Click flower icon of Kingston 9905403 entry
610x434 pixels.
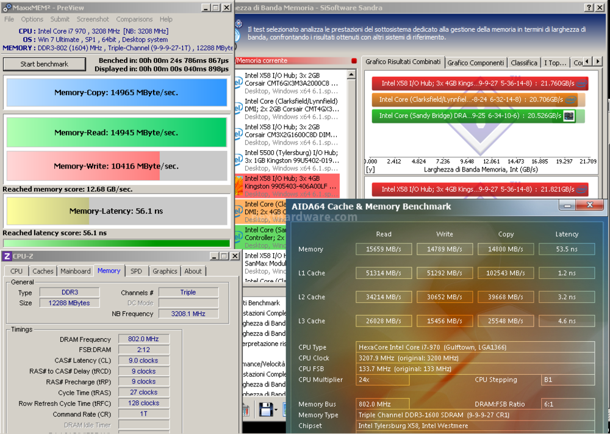[239, 186]
